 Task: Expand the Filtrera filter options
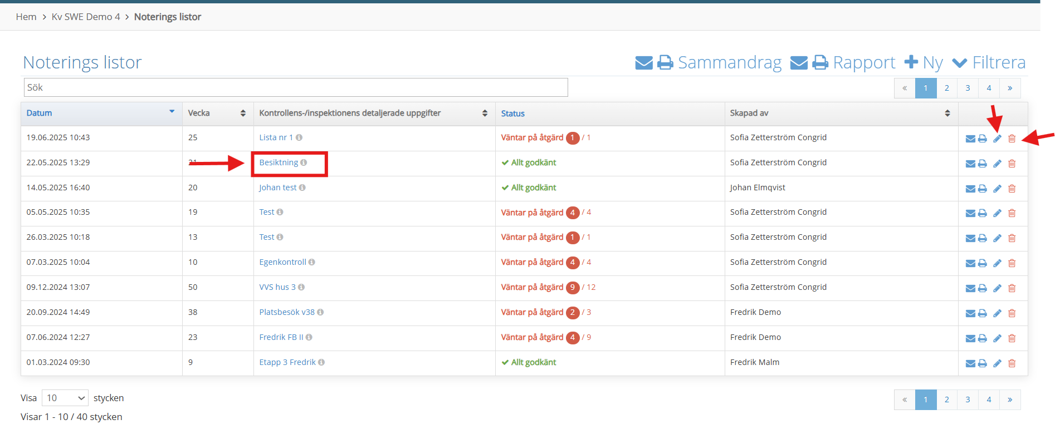tap(989, 62)
